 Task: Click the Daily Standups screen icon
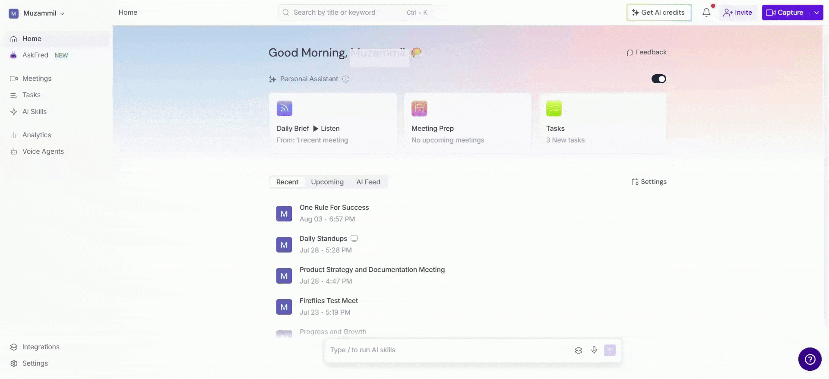[354, 239]
